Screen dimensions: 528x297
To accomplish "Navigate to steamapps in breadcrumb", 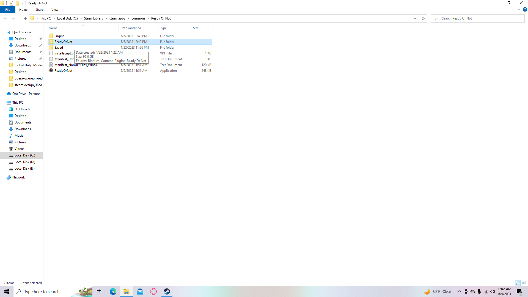I will click(x=117, y=18).
